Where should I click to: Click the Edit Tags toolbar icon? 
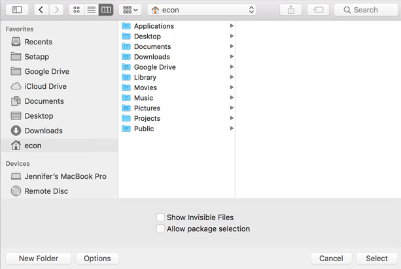[x=318, y=10]
